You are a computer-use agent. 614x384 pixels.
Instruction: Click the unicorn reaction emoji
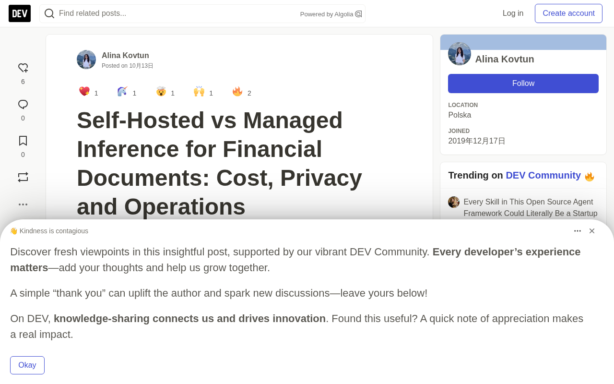click(x=122, y=91)
